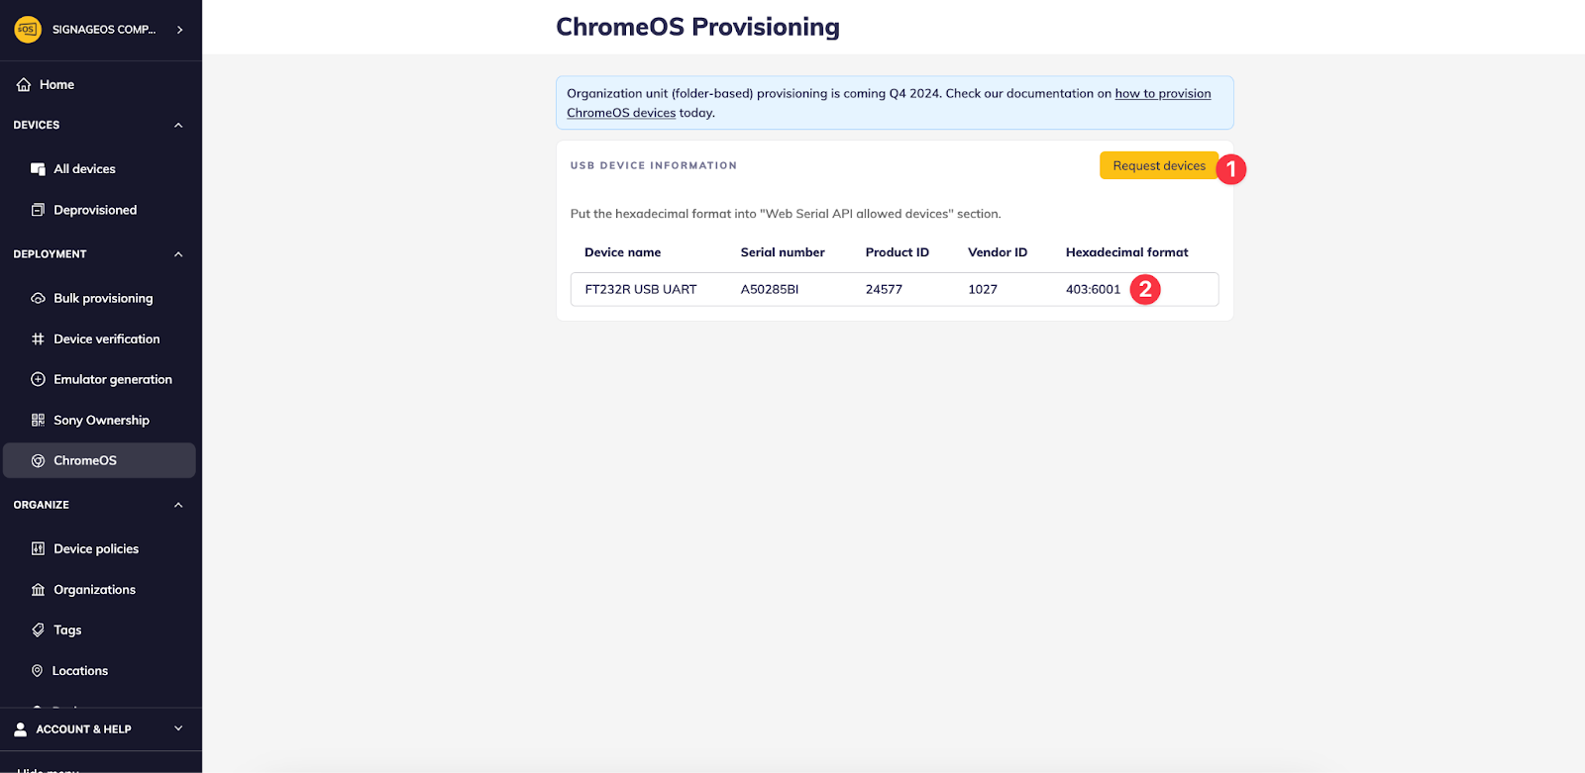Click the All devices icon
This screenshot has width=1585, height=773.
pyautogui.click(x=38, y=169)
